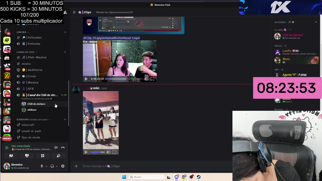Click Establece un estado de canal
This screenshot has height=181, width=322.
pyautogui.click(x=37, y=99)
